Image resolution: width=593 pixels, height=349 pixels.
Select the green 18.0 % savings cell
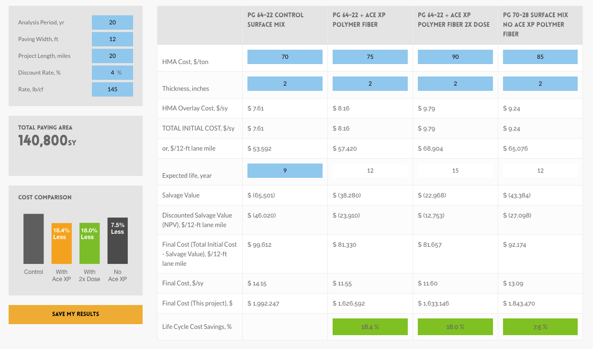tap(455, 327)
